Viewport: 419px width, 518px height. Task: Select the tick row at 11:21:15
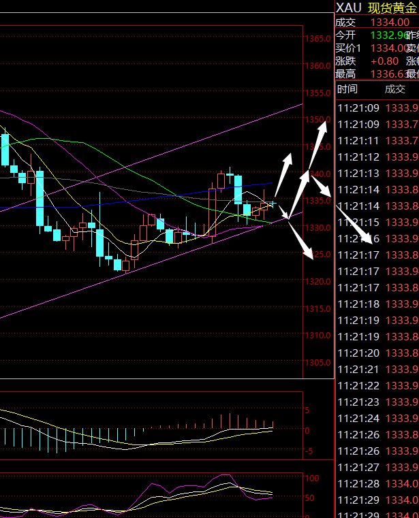(x=377, y=223)
